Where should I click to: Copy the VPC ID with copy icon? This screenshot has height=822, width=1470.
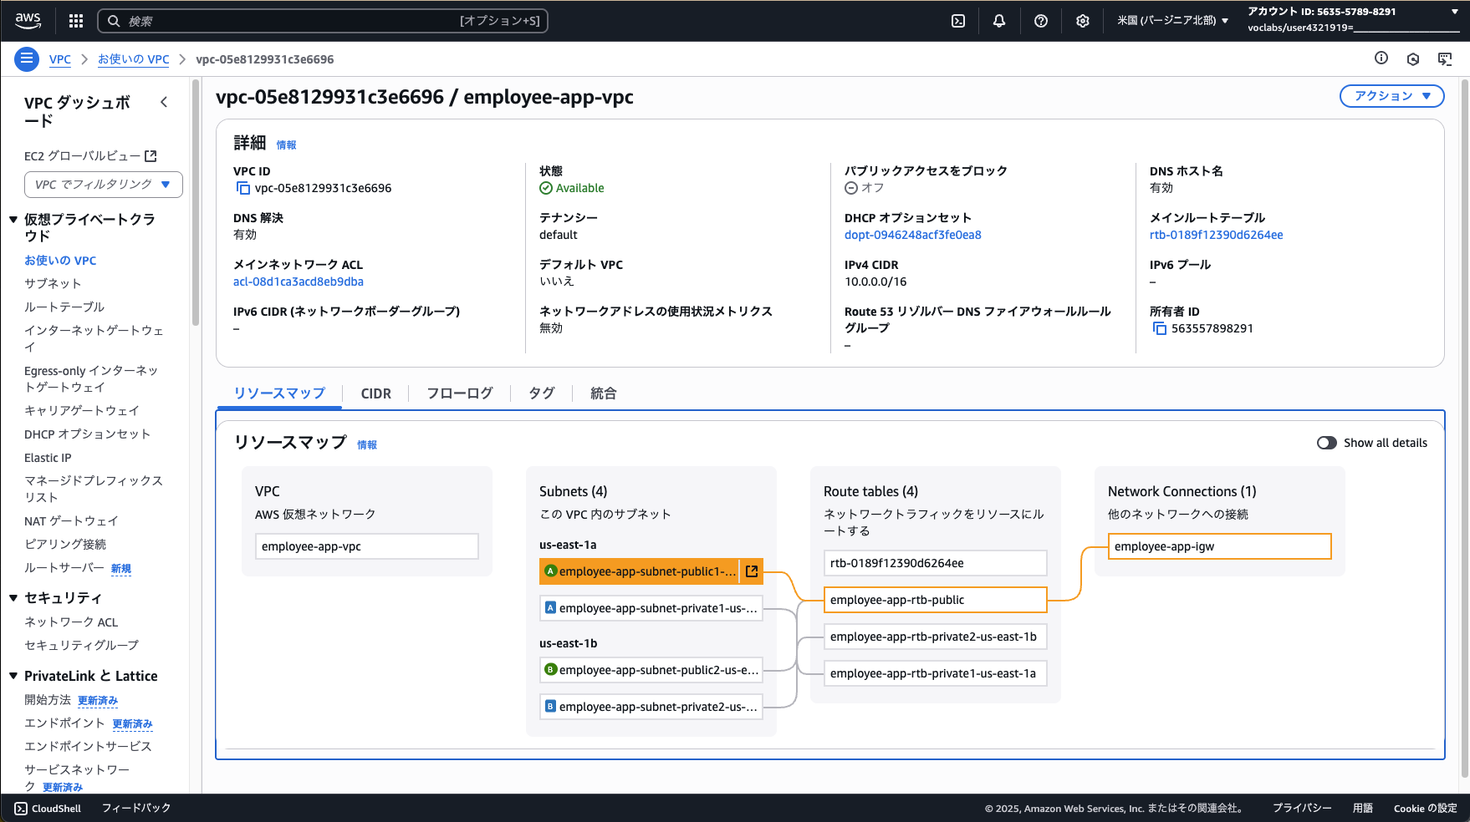pos(243,189)
